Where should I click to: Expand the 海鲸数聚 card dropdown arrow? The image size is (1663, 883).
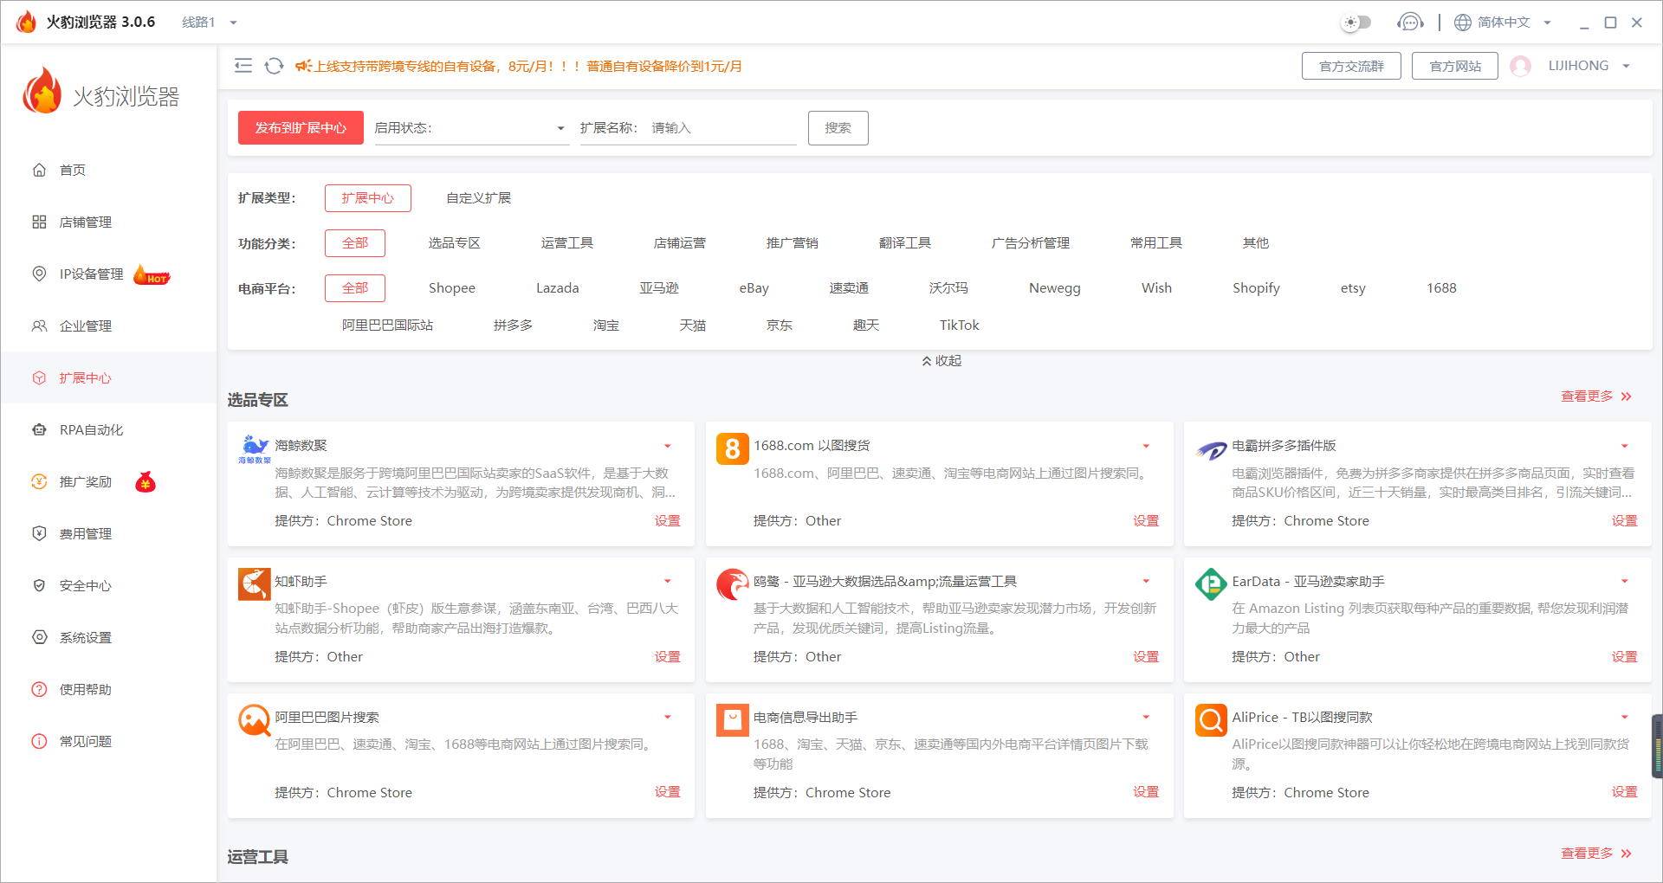point(668,446)
